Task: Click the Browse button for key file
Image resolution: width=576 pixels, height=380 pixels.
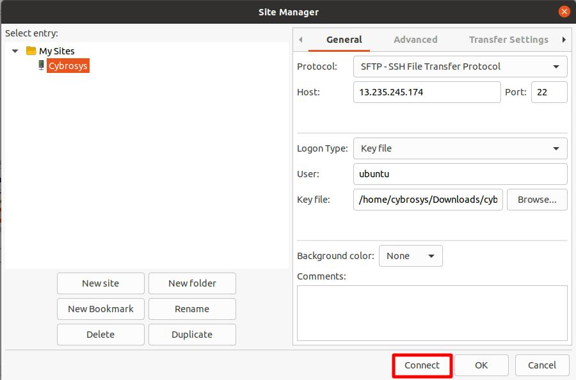Action: click(537, 199)
